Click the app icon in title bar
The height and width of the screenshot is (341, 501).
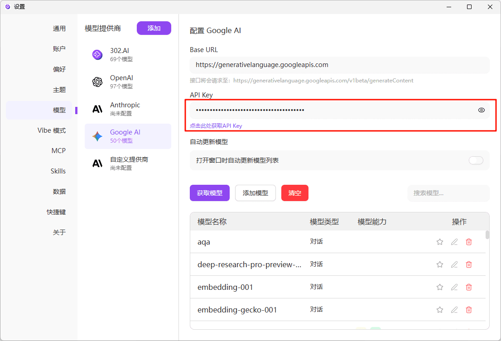(8, 7)
